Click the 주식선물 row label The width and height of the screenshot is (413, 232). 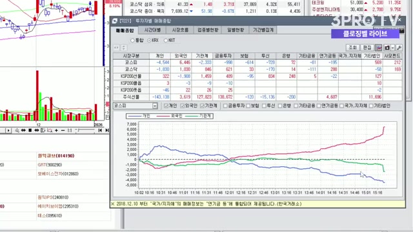tap(131, 97)
